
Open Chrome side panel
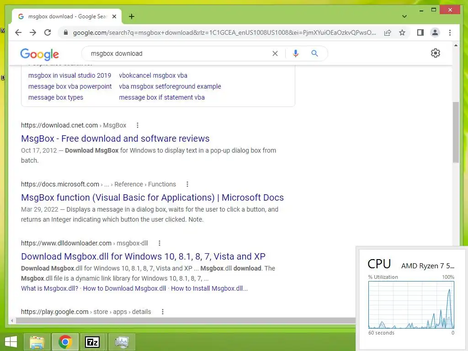point(420,32)
